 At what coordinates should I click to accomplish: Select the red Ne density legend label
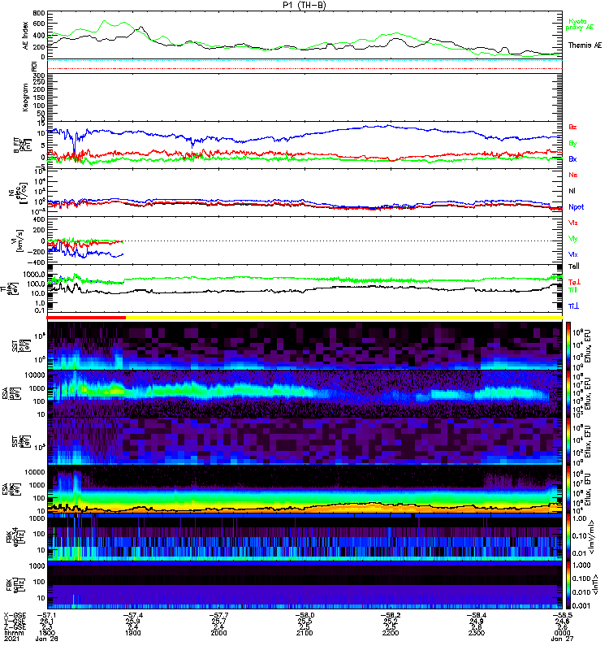pos(573,175)
